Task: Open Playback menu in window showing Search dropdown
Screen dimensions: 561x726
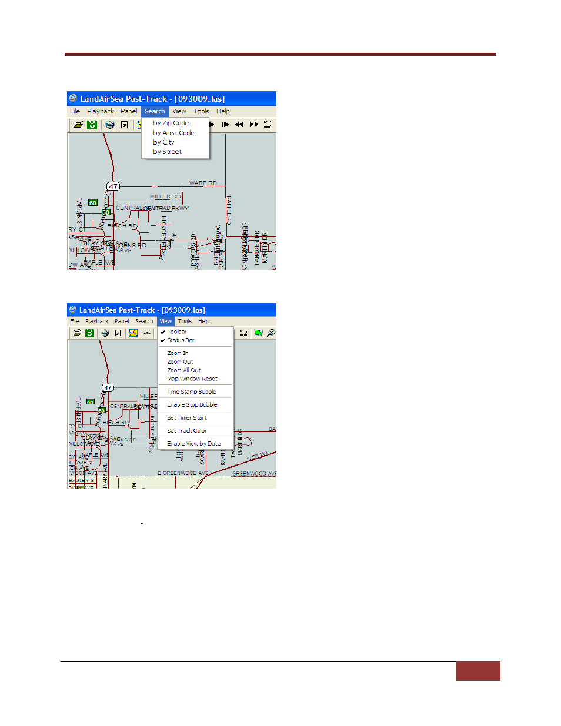Action: [x=101, y=111]
